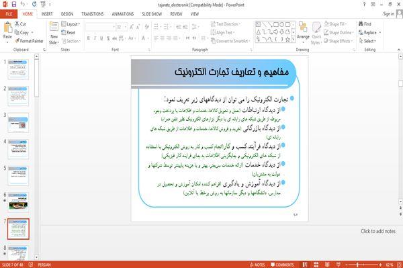Toggle Numbering list formatting

click(x=167, y=27)
